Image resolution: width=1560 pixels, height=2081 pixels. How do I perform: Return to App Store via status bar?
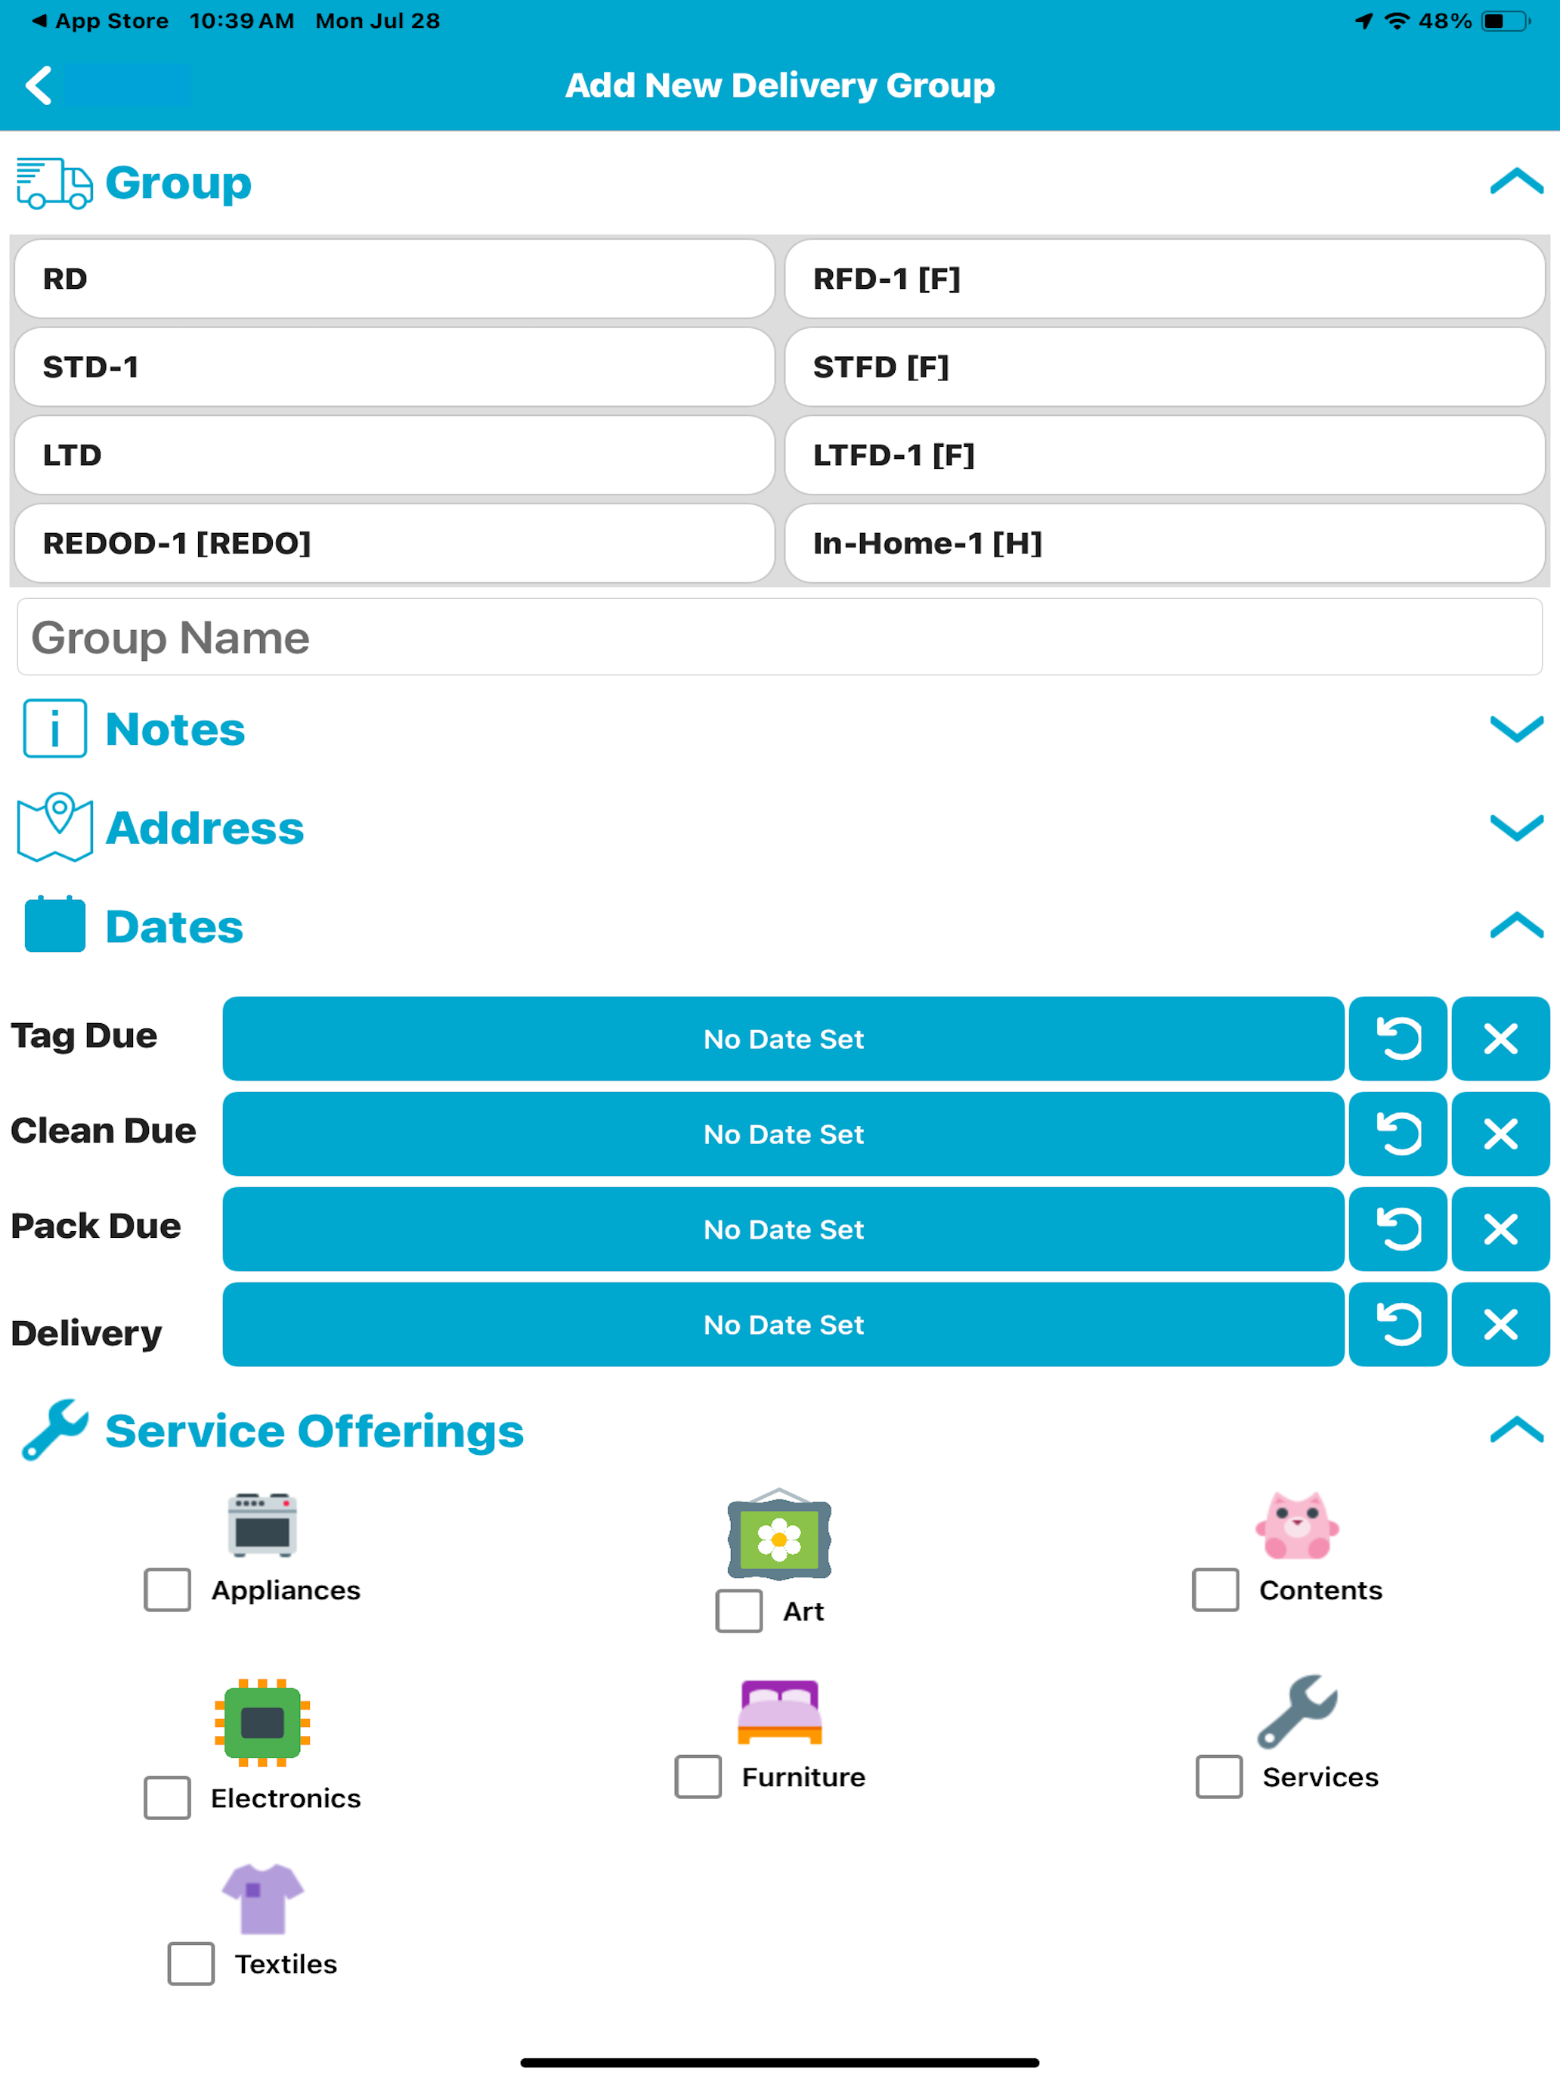click(101, 20)
